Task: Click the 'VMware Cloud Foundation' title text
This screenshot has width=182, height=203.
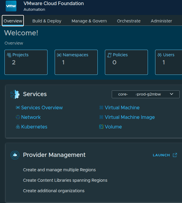Action: pyautogui.click(x=53, y=4)
